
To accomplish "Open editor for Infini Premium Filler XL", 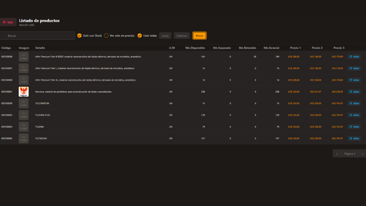I will pyautogui.click(x=354, y=80).
